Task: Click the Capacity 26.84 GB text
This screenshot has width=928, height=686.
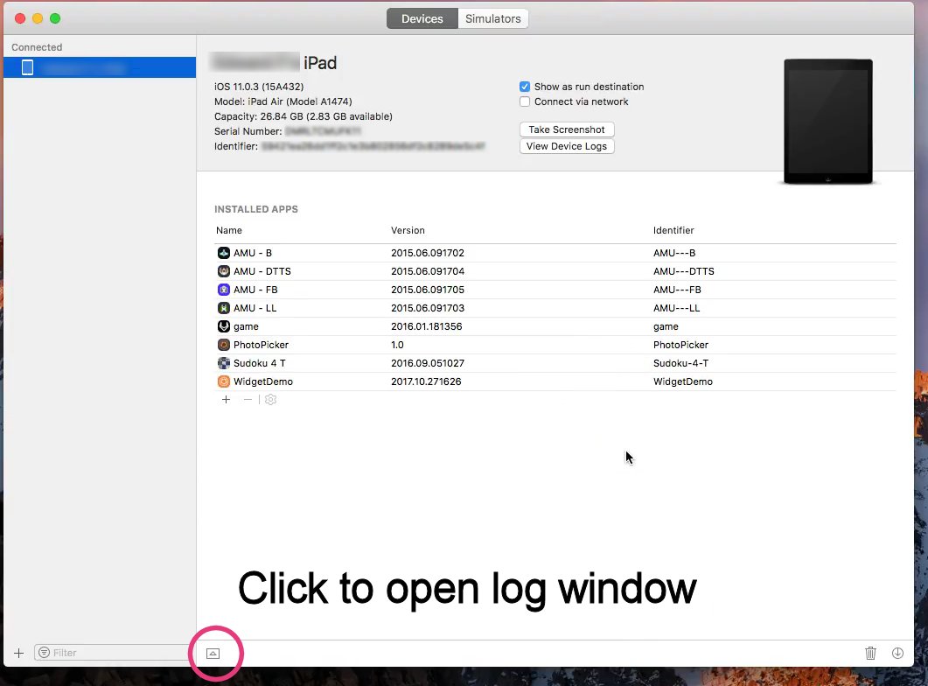Action: coord(303,116)
